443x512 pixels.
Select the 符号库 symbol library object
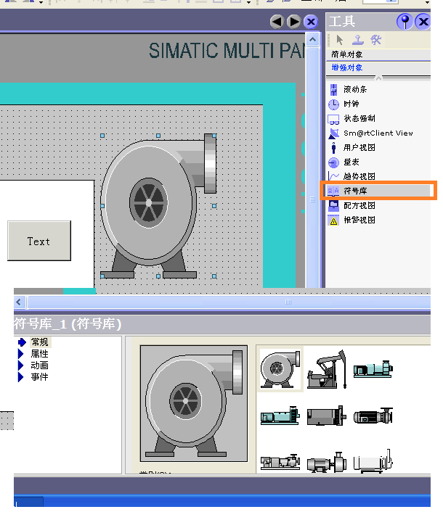click(378, 191)
